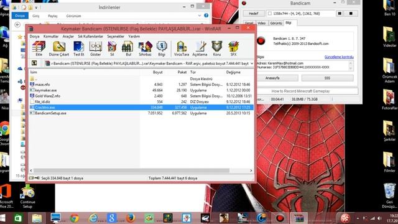Select the highlighted CrackIntro.exe row
Image resolution: width=398 pixels, height=224 pixels.
coord(141,108)
